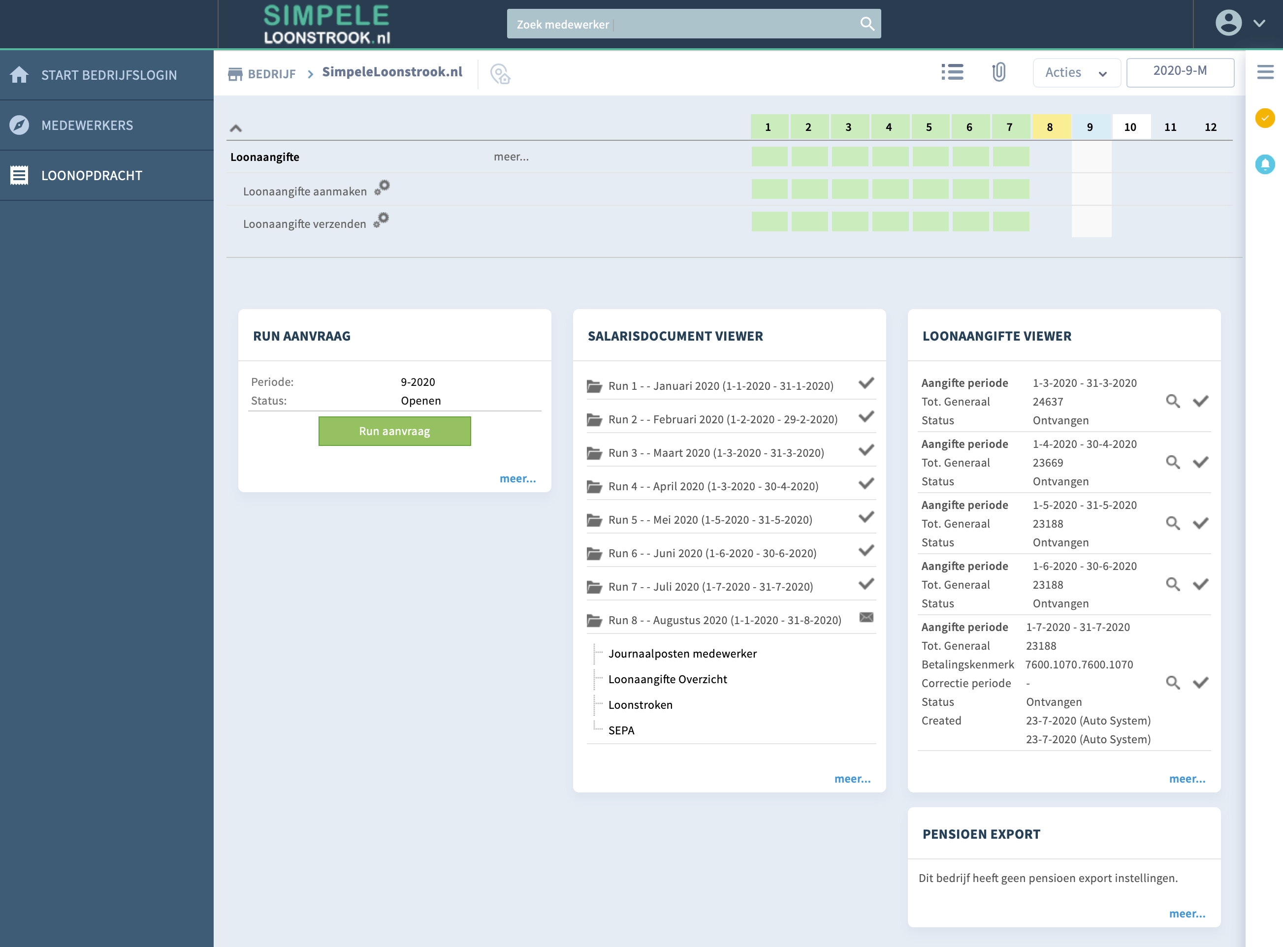The image size is (1283, 947).
Task: View the 1-3-2020 aangifte with magnifier icon
Action: (1172, 401)
